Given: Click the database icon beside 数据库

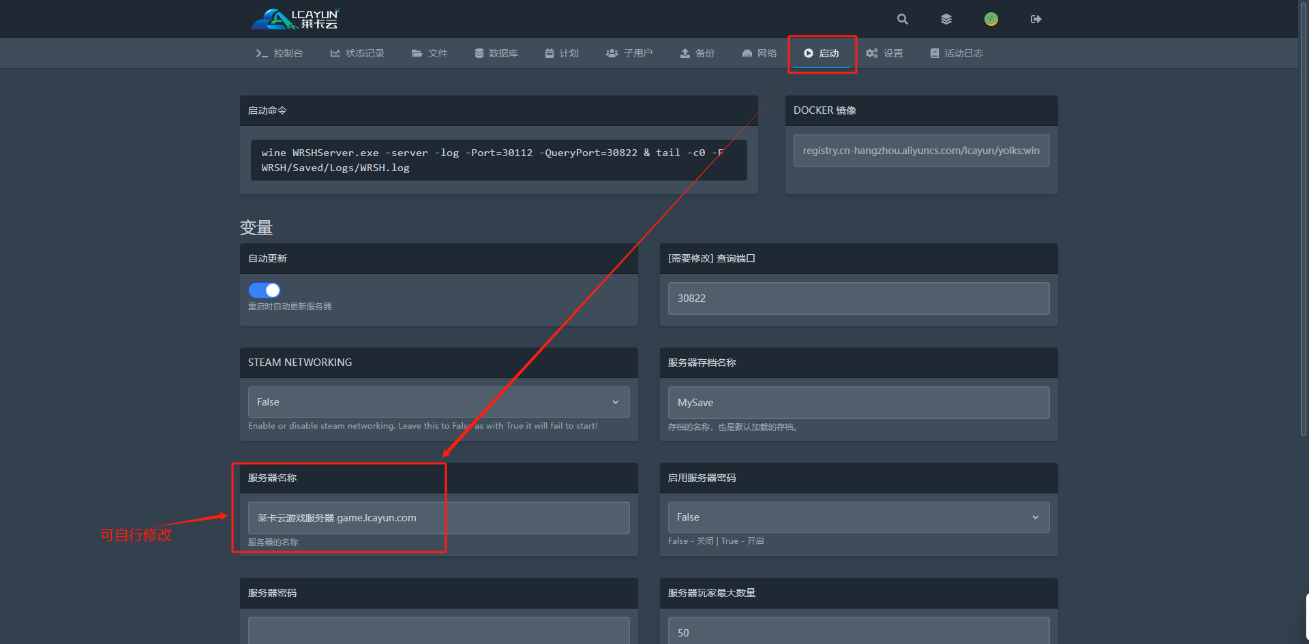Looking at the screenshot, I should click(x=479, y=53).
